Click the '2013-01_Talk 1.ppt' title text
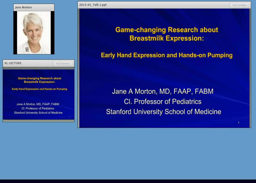 point(93,5)
